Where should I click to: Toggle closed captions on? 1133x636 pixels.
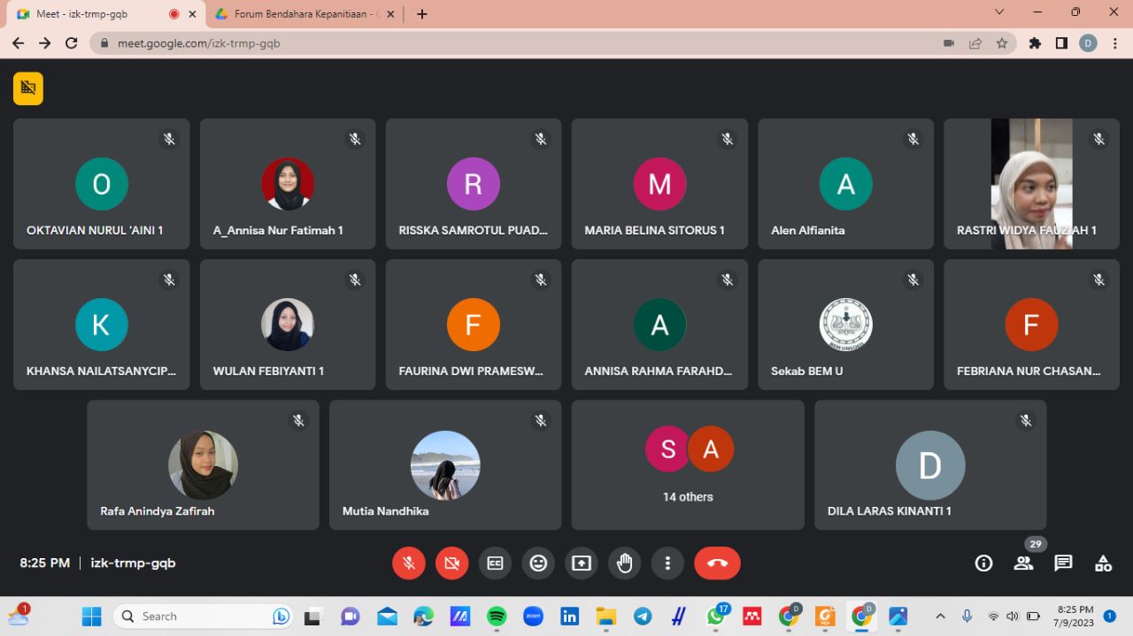pos(495,563)
